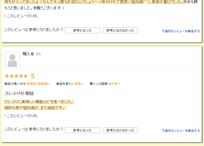Report the 蝦蛄 review via 不適切なレビューを報告する

click(x=181, y=131)
